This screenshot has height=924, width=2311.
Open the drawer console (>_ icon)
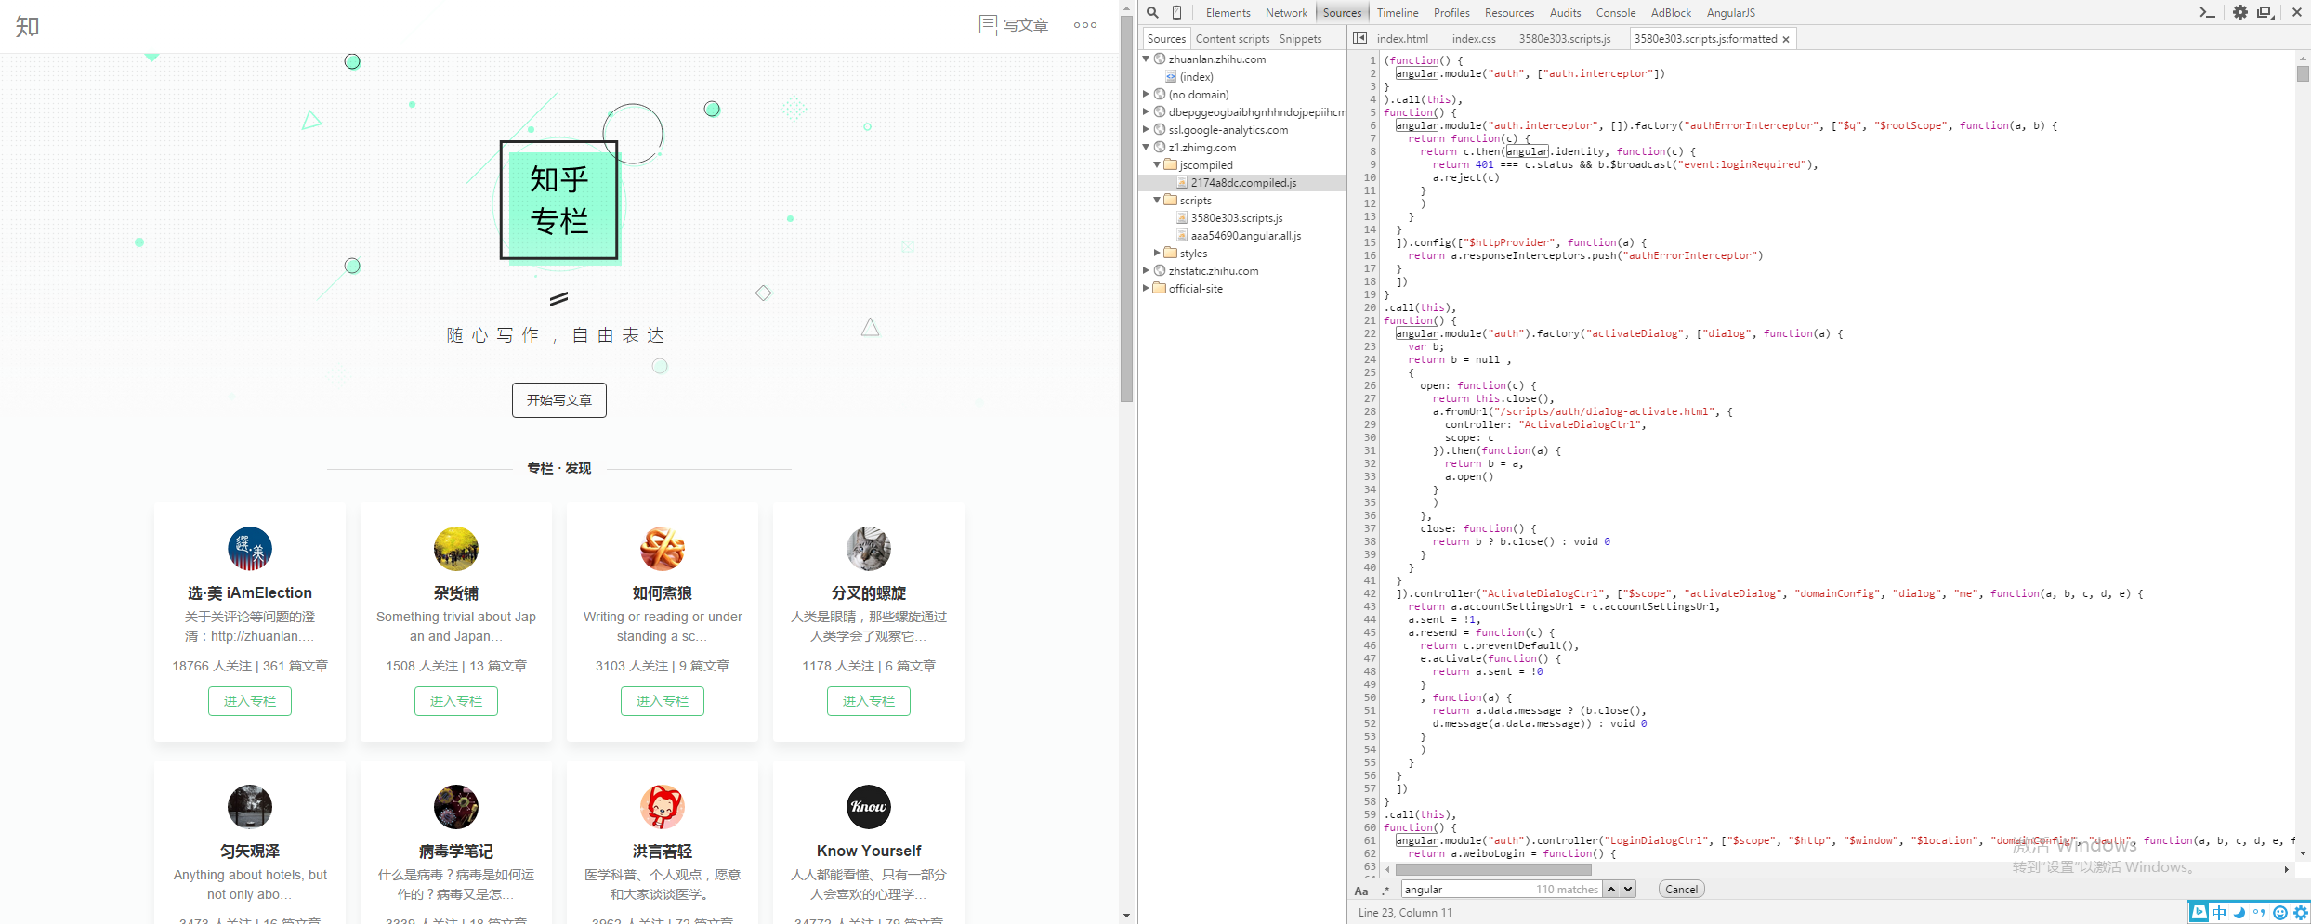pos(2206,12)
